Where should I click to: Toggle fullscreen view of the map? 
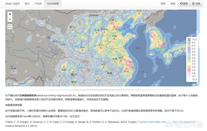click(10, 27)
